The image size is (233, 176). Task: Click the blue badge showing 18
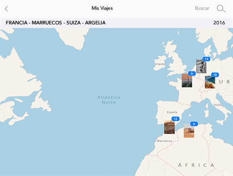pyautogui.click(x=215, y=75)
